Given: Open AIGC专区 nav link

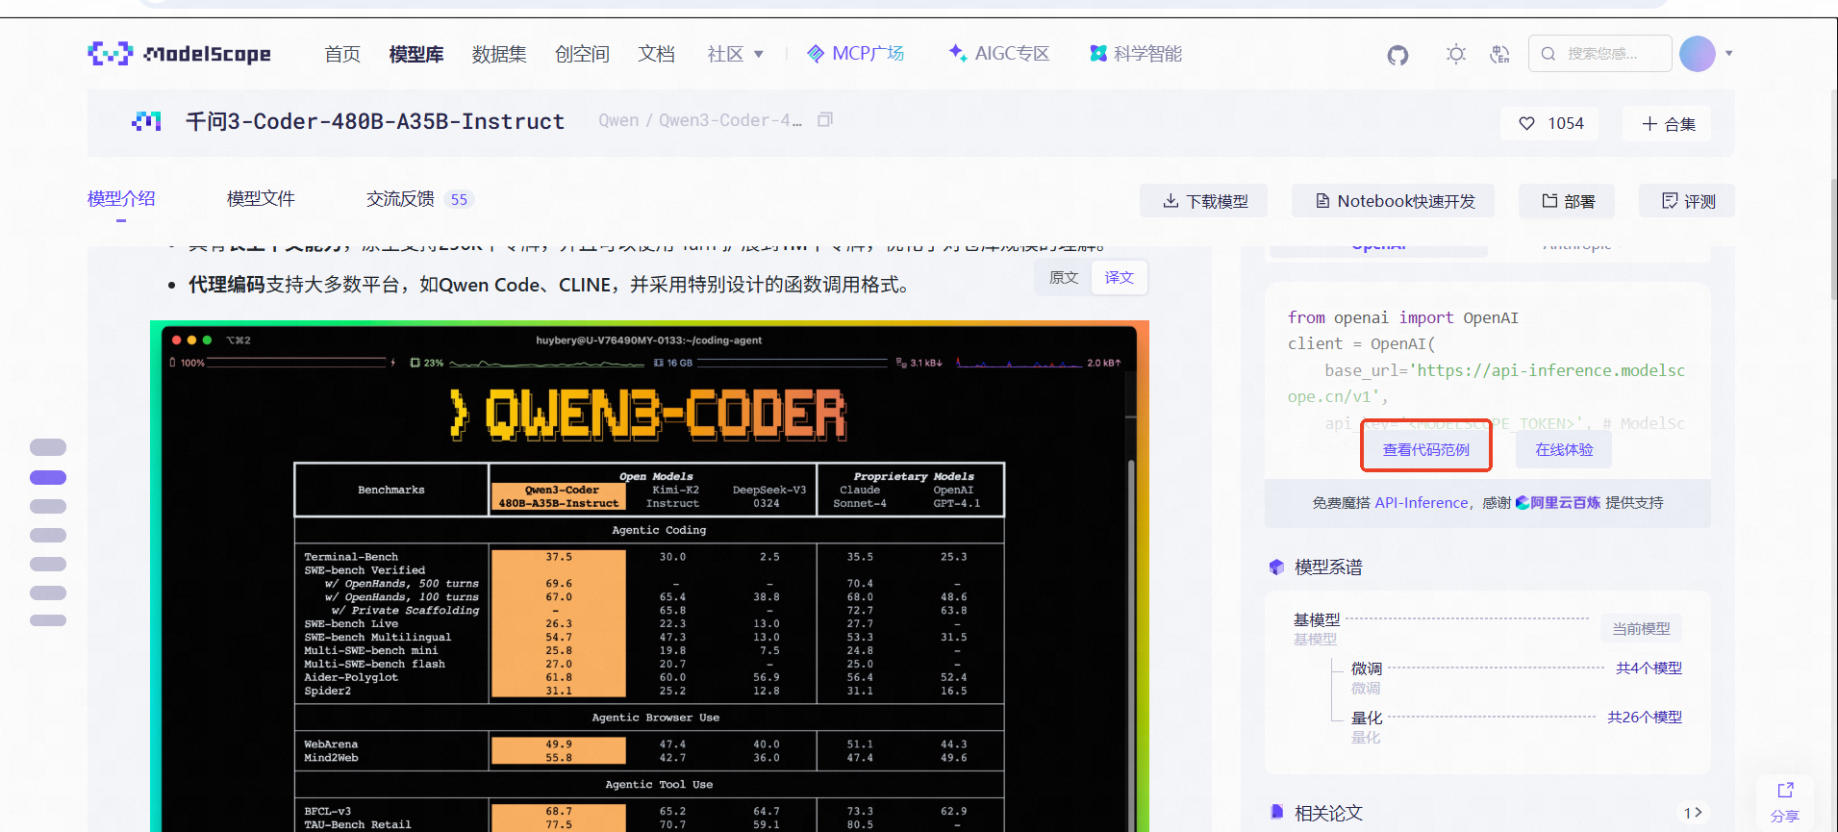Looking at the screenshot, I should [x=999, y=54].
